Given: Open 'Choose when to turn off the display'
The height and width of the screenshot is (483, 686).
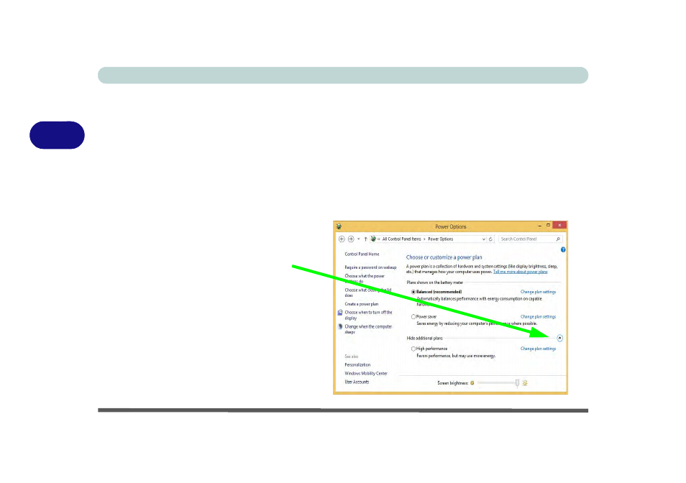Looking at the screenshot, I should [x=368, y=315].
